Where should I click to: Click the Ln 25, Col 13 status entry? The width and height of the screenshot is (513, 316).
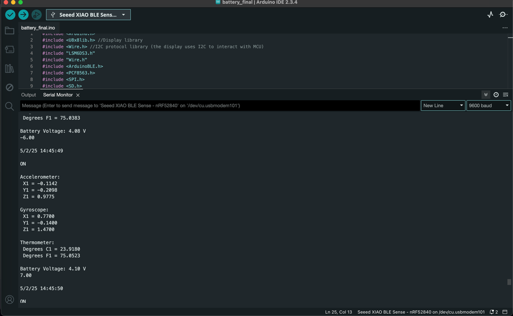(338, 312)
